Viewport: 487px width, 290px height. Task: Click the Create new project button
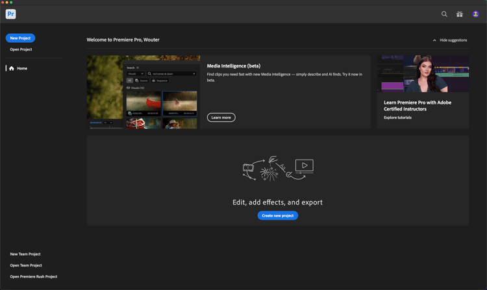(x=278, y=215)
